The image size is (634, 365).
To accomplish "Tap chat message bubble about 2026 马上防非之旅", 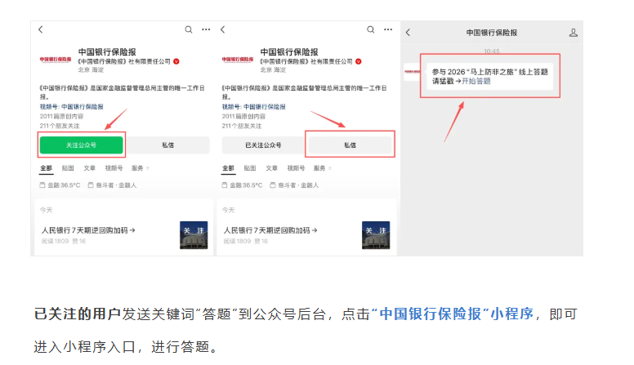I will [489, 77].
